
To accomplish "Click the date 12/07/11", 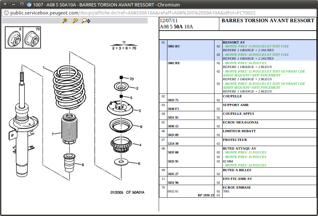I will [169, 21].
